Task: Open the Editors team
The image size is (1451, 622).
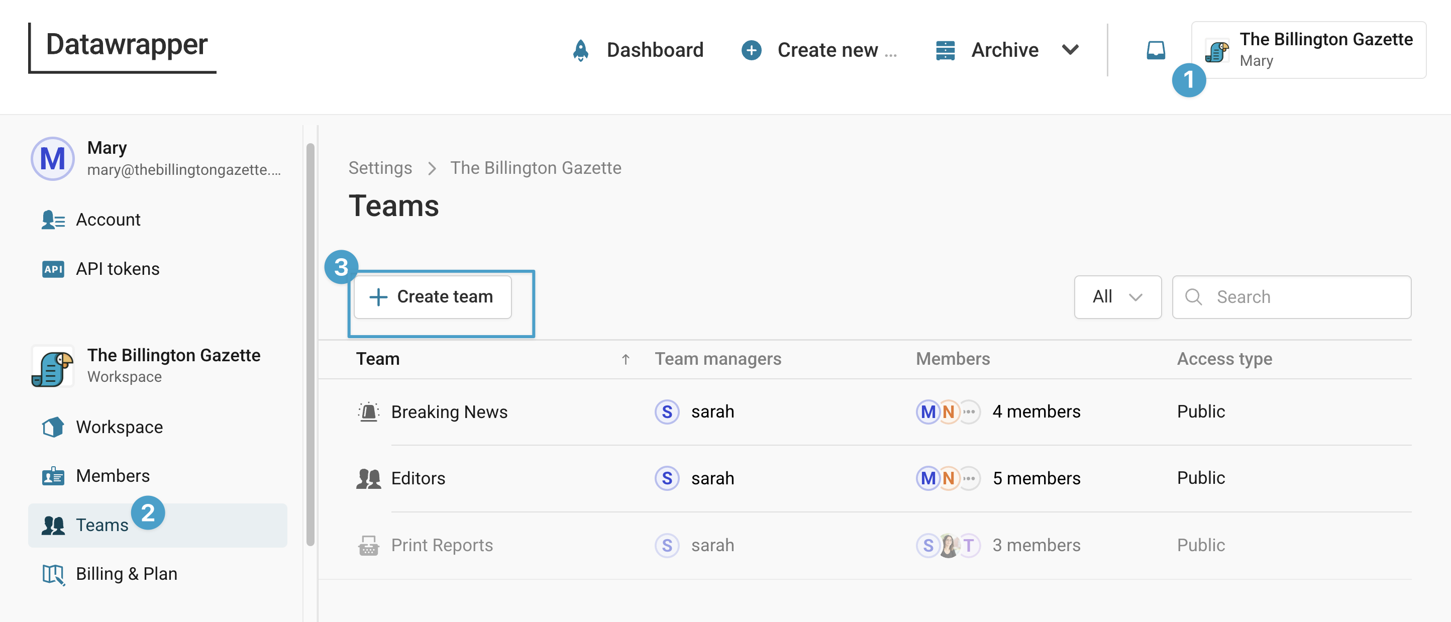Action: tap(418, 478)
